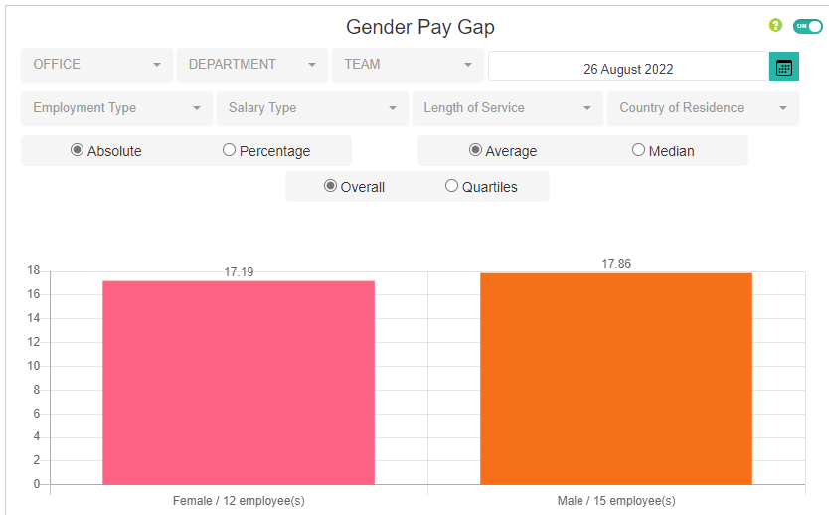Click the green help question mark icon

(776, 26)
